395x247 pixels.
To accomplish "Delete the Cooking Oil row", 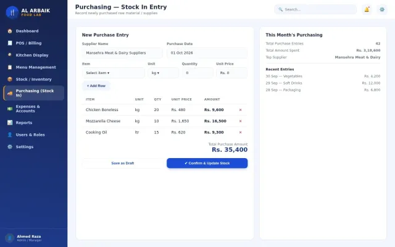I will coord(240,132).
